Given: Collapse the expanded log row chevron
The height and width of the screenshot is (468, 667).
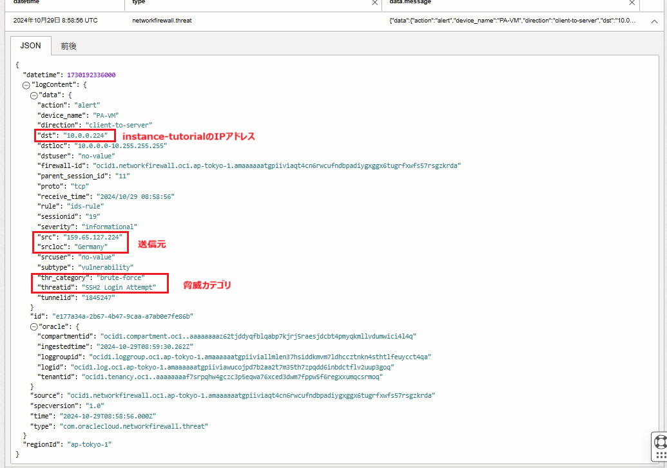Looking at the screenshot, I should coord(654,21).
